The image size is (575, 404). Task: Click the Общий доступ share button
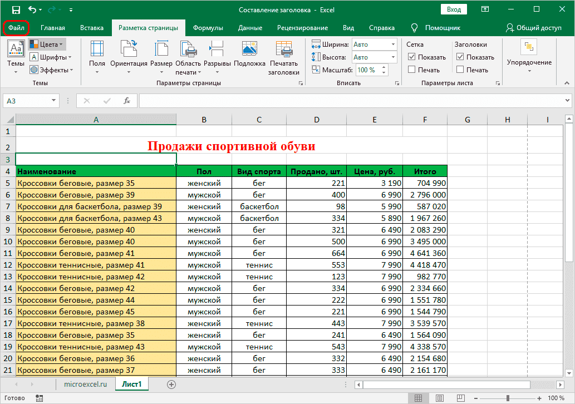point(533,28)
